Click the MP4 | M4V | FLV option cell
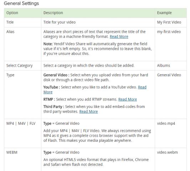This screenshot has height=171, width=190. tap(22, 133)
